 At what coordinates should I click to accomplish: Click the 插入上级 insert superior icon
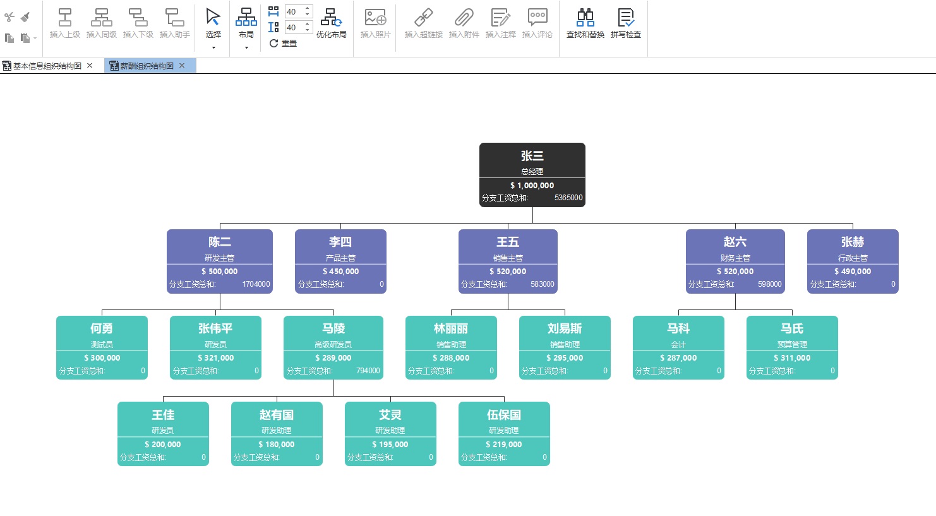click(64, 23)
